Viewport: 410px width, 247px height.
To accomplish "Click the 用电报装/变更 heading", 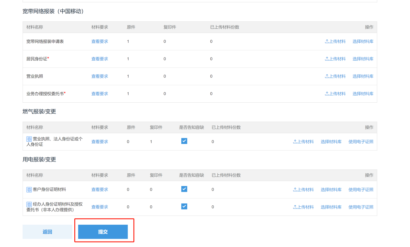I will [39, 160].
